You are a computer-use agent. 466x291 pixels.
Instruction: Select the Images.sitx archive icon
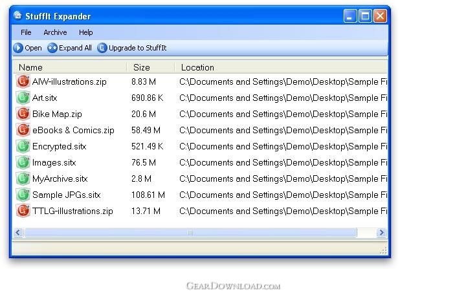tap(23, 162)
